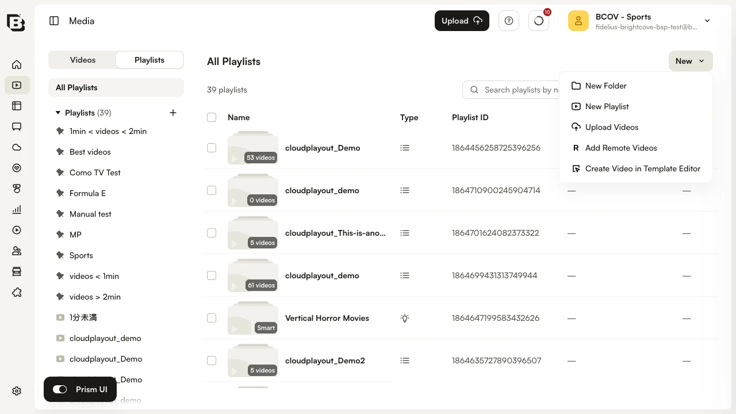The image size is (736, 414).
Task: Open the Home icon in the left rail
Action: [x=17, y=64]
